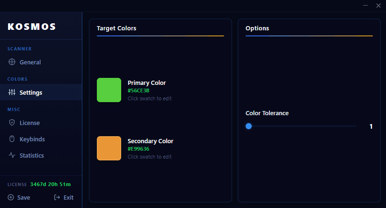The image size is (386, 208).
Task: Click the Settings sliders icon
Action: coord(12,92)
